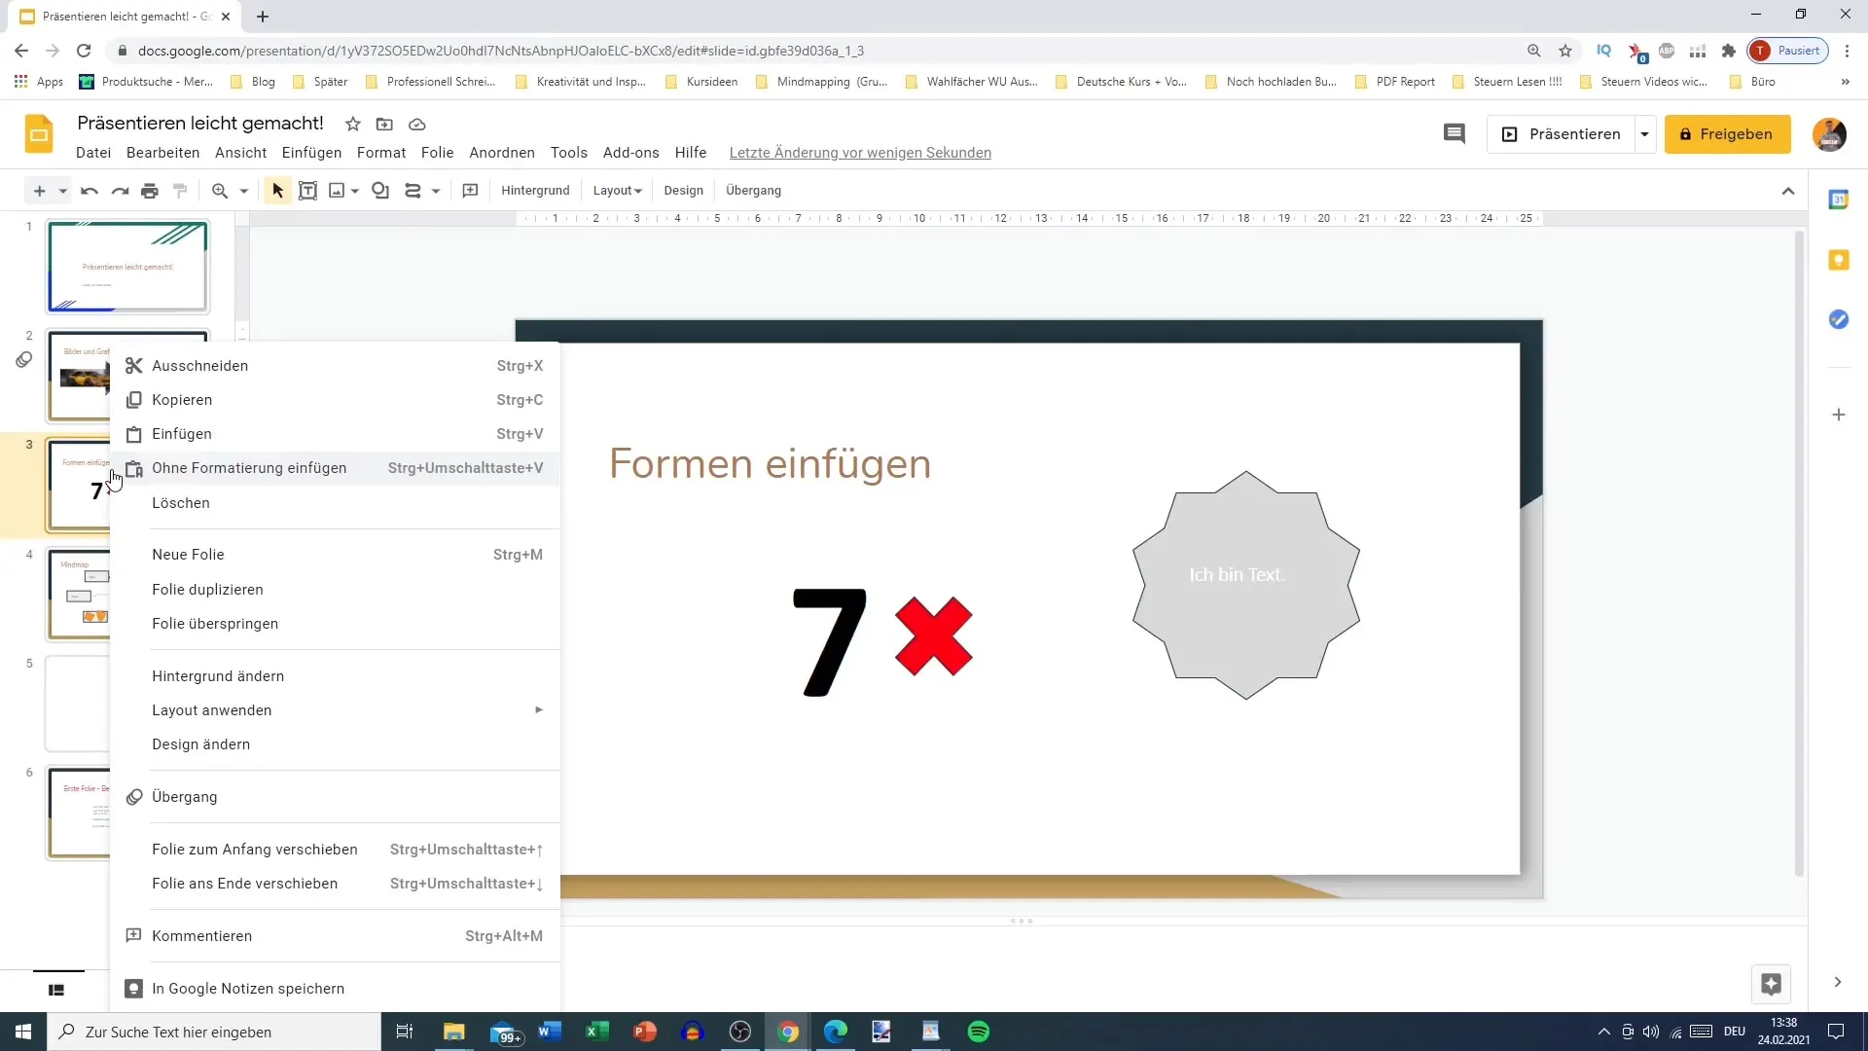Screen dimensions: 1868x1051
Task: Select slide 5 thumbnail in panel
Action: 127,704
